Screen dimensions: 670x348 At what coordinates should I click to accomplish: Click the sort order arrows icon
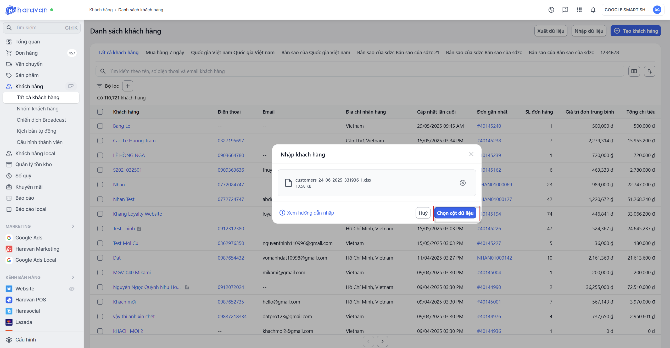pos(650,71)
